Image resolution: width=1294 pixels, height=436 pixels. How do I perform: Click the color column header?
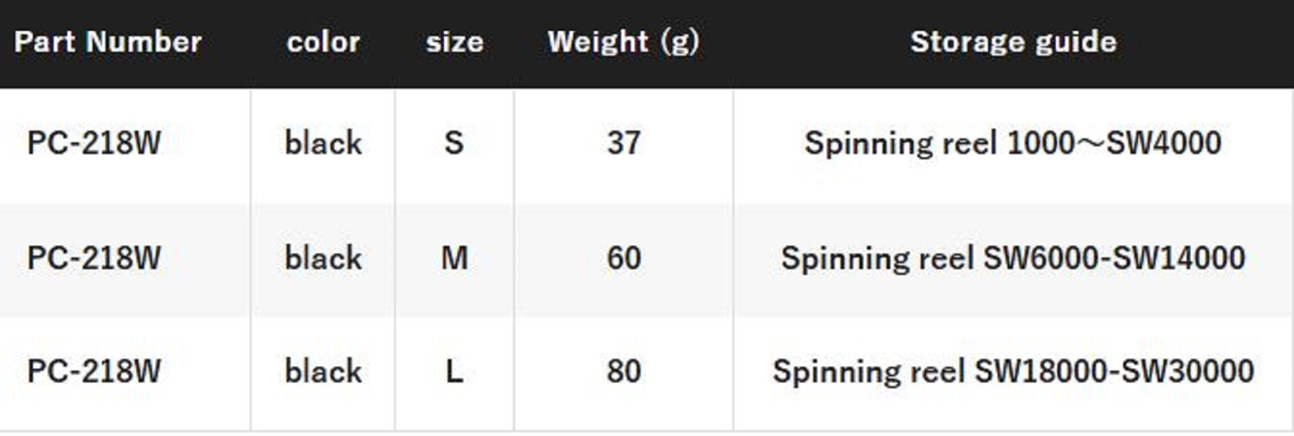coord(323,42)
